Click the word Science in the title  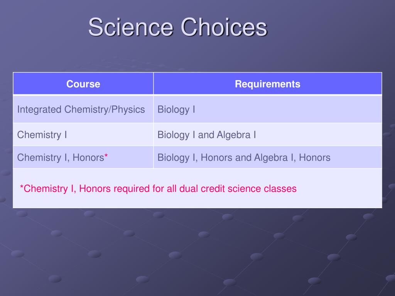pos(131,27)
